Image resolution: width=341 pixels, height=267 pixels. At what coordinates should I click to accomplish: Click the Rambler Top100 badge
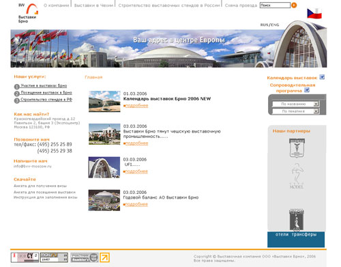point(85,257)
